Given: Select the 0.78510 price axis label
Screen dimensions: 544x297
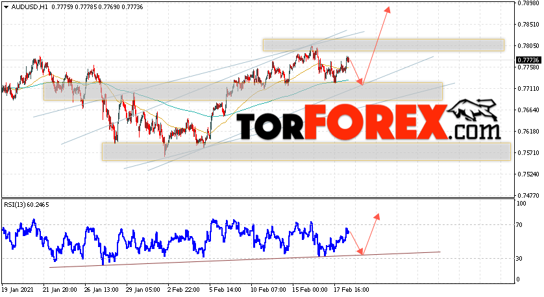Looking at the screenshot, I should 528,25.
